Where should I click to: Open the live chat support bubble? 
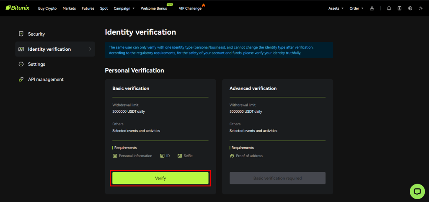417,191
